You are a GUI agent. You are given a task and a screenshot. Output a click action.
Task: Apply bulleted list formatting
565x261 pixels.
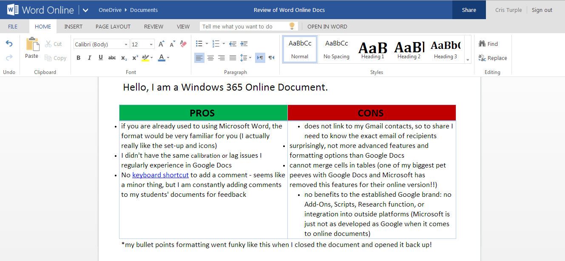pyautogui.click(x=199, y=44)
